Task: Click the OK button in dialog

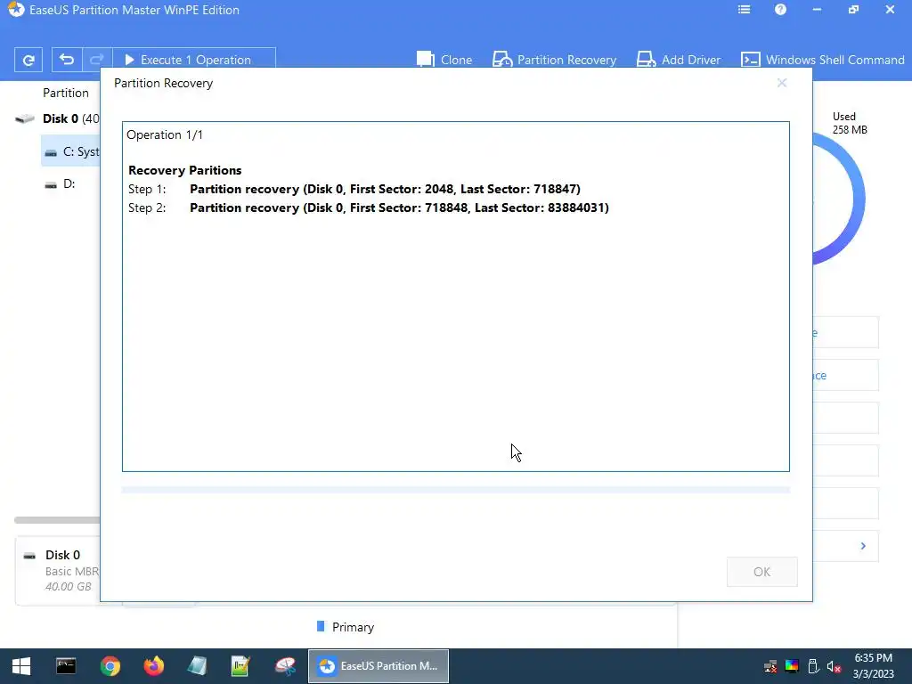Action: tap(762, 572)
